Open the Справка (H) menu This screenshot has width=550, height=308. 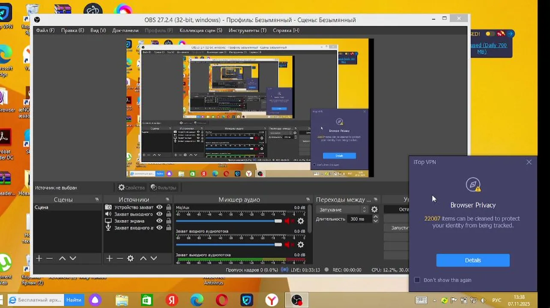pyautogui.click(x=286, y=30)
